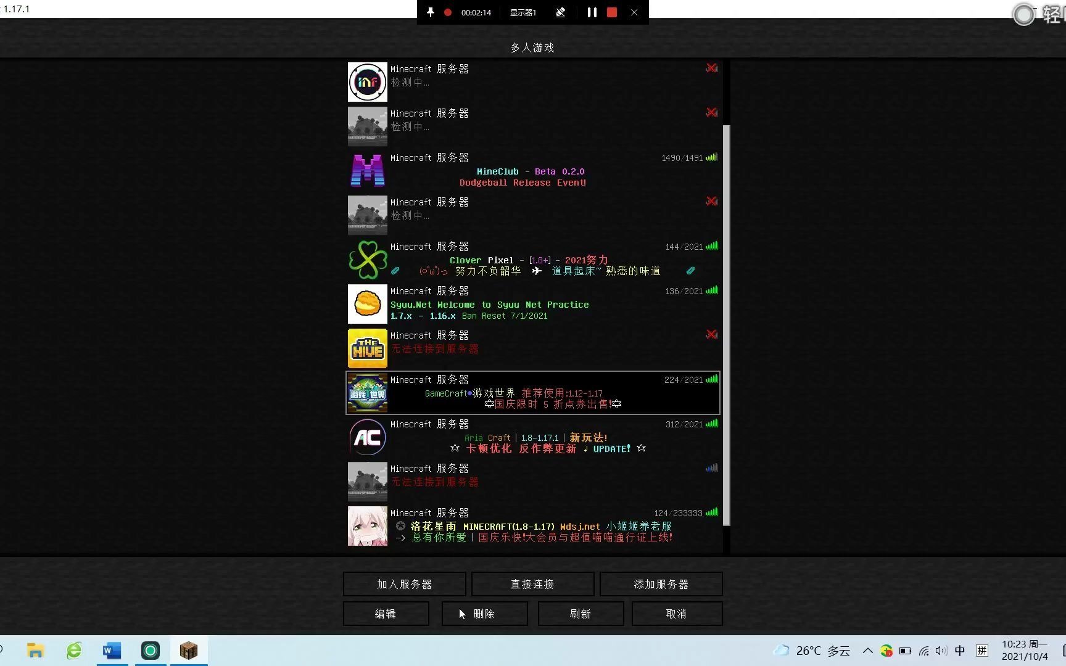Click the Syuu.Net orange server icon

[x=367, y=304]
